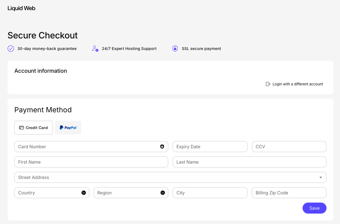Select the City input field
The height and width of the screenshot is (224, 340).
click(210, 193)
